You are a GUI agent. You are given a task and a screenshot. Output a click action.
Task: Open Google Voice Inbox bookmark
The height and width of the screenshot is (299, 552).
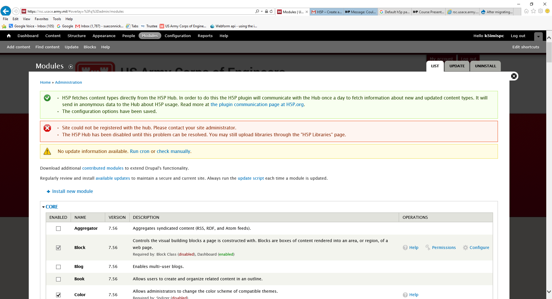31,26
